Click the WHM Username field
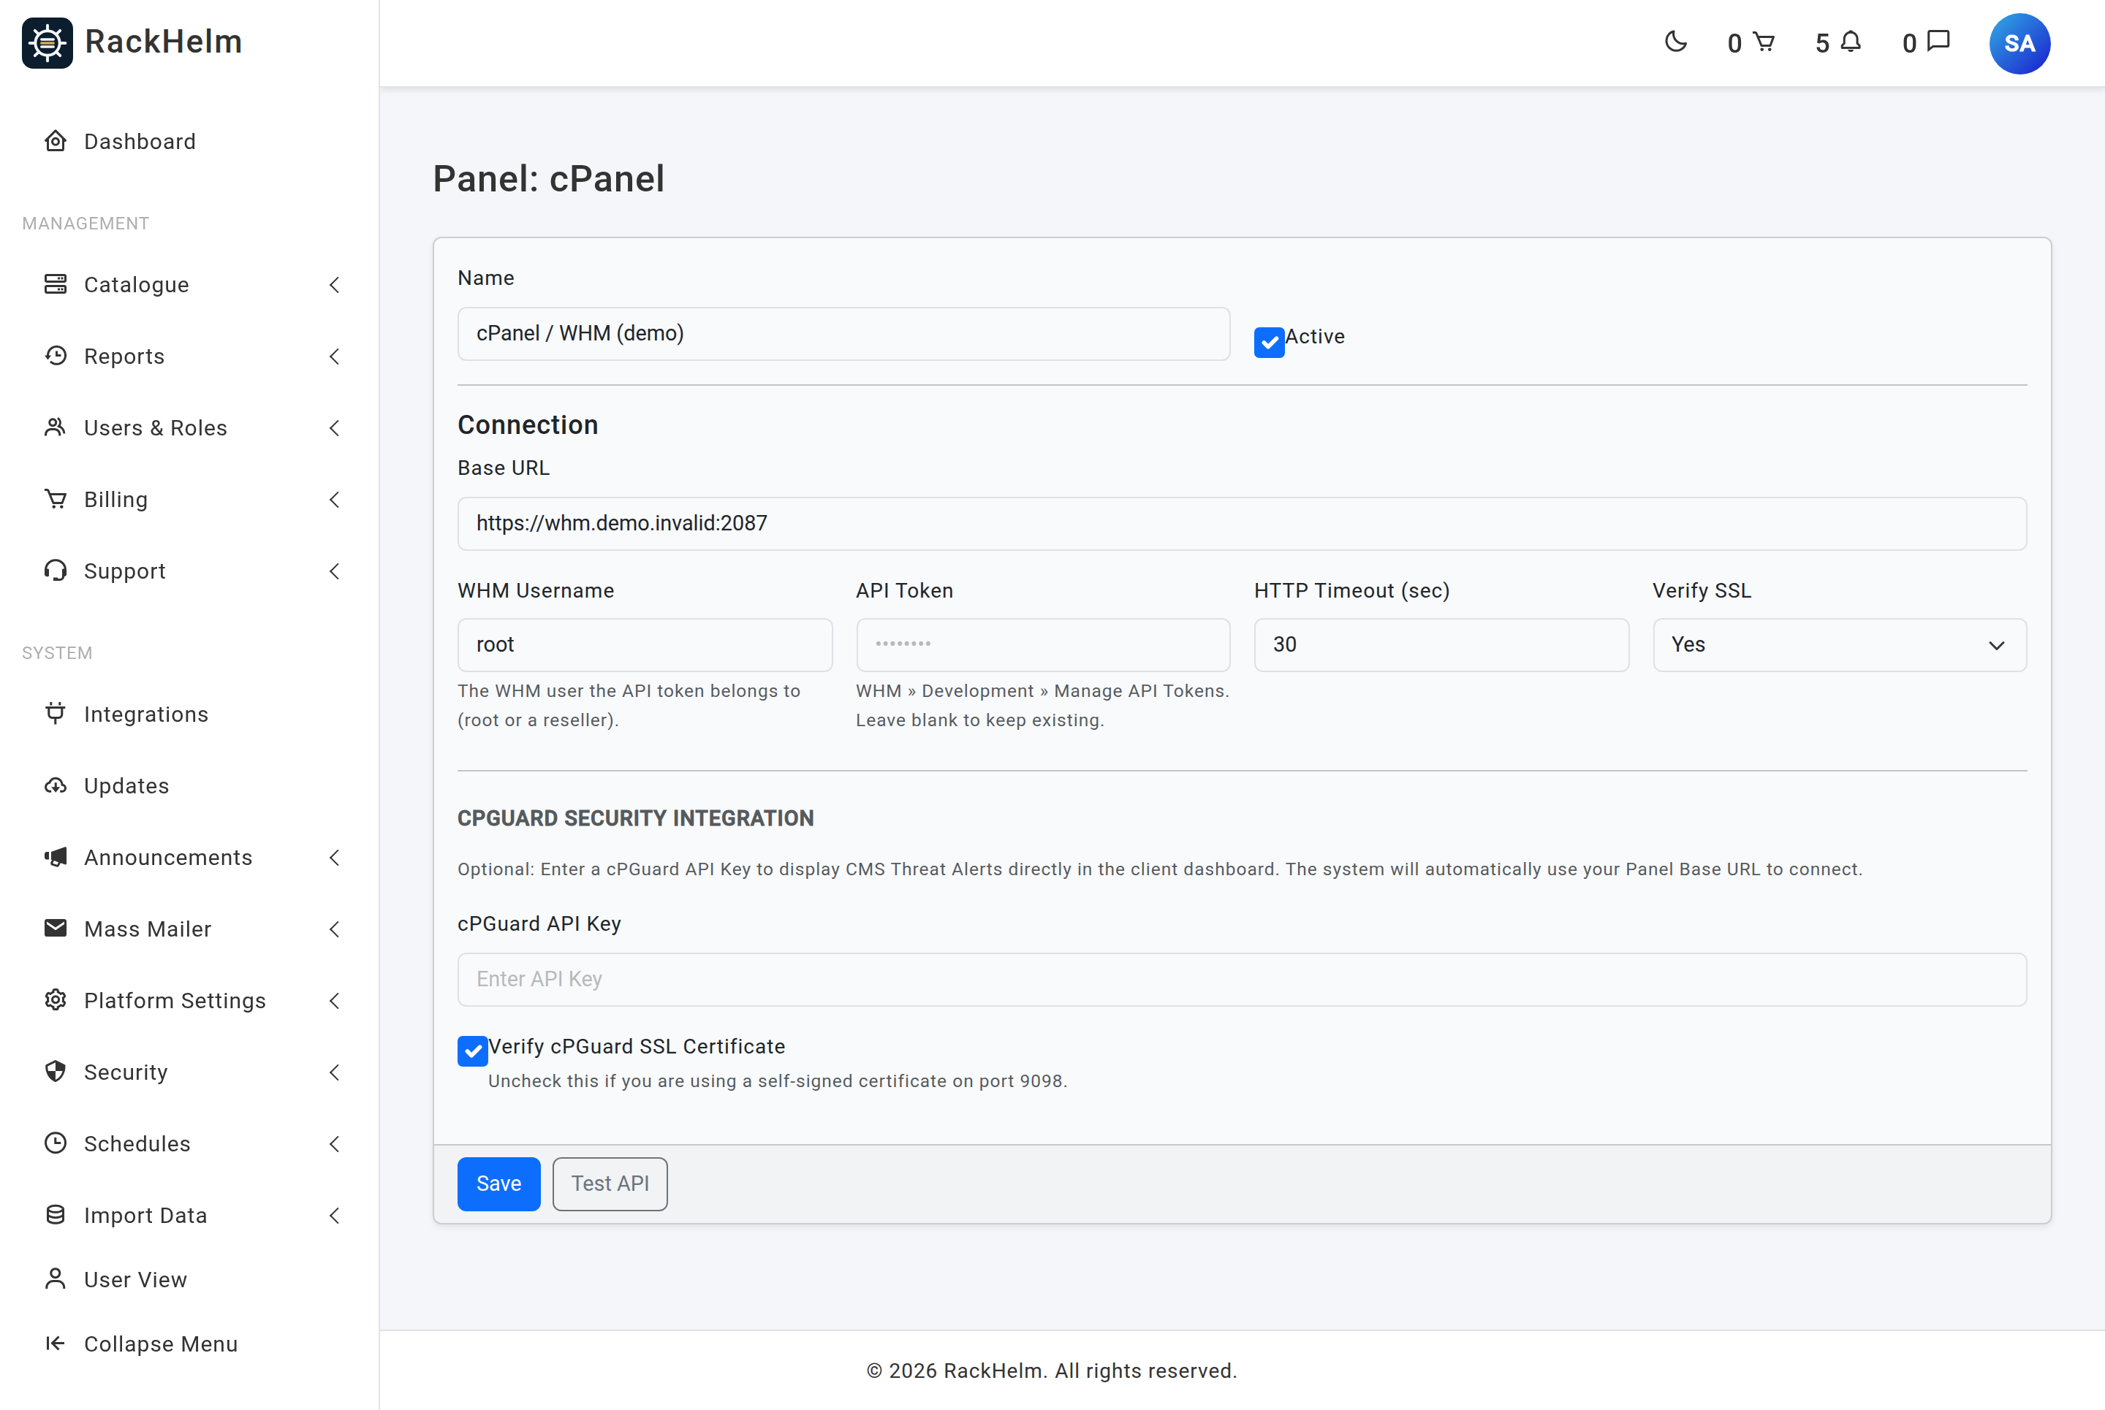This screenshot has height=1410, width=2105. [x=644, y=645]
